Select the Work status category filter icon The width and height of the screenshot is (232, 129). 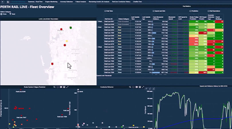point(1,14)
